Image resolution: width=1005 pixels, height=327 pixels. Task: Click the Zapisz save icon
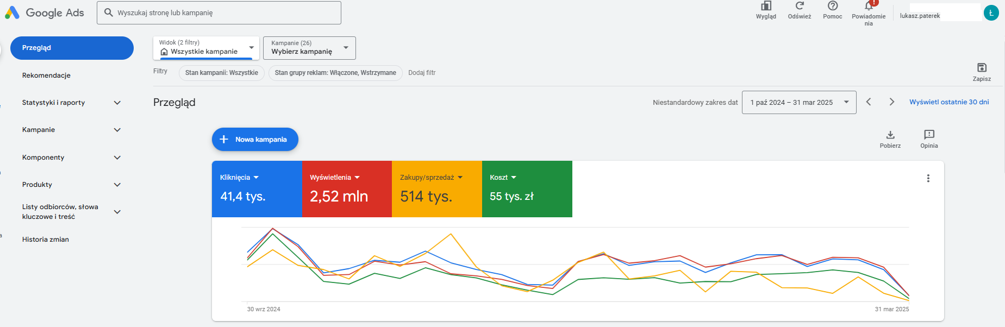[982, 67]
